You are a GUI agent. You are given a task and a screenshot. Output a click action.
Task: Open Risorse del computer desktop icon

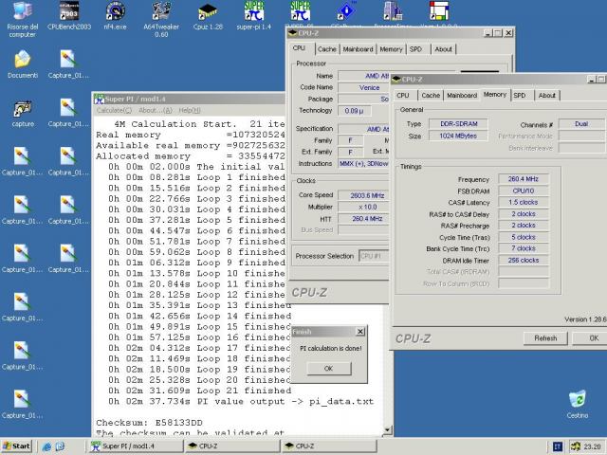coord(23,19)
